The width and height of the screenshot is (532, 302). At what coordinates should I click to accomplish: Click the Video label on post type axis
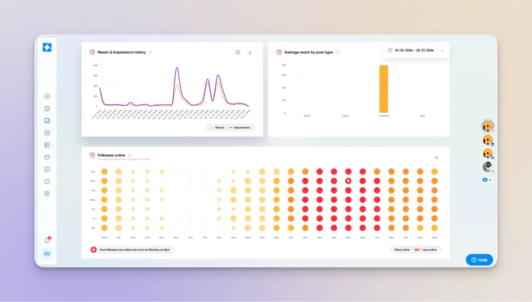tap(345, 116)
